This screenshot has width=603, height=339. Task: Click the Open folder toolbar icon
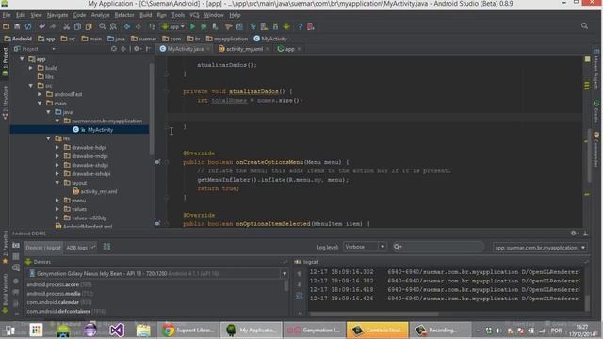click(x=7, y=26)
